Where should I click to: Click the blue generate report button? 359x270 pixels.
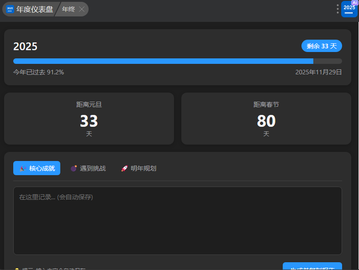(x=312, y=266)
